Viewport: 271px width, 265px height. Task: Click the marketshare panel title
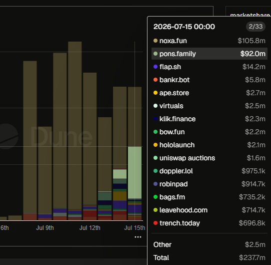tap(250, 15)
